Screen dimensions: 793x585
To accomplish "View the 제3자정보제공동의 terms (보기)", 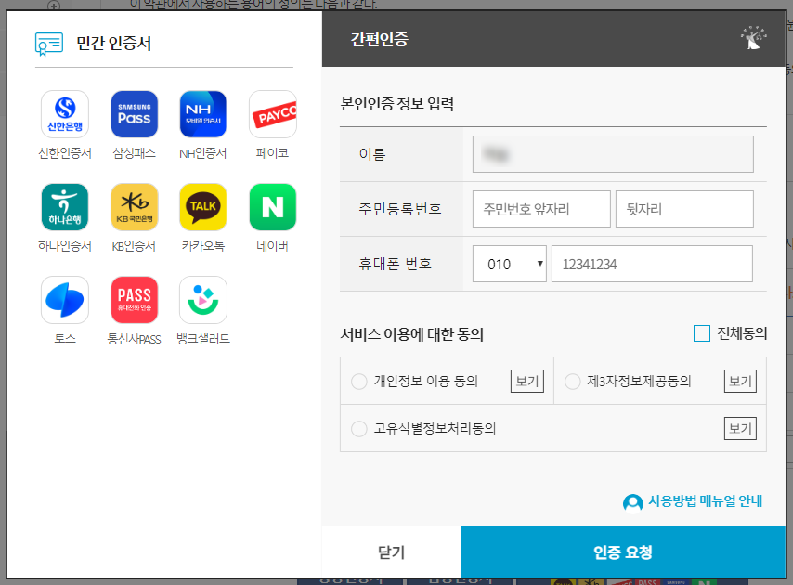I will 740,382.
